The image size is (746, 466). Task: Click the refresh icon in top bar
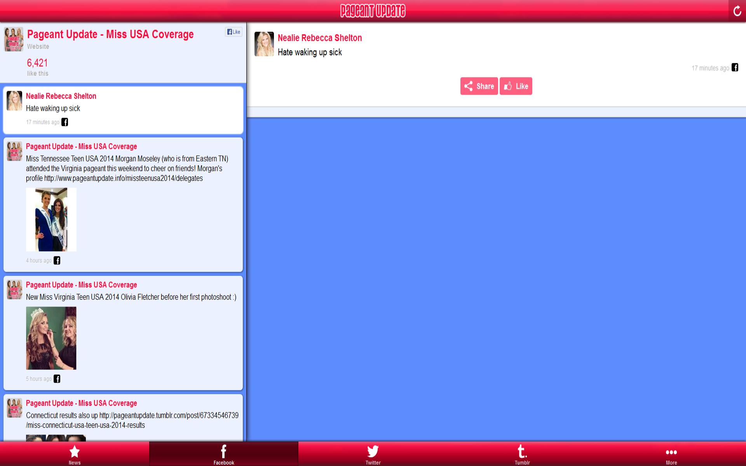[x=737, y=11]
